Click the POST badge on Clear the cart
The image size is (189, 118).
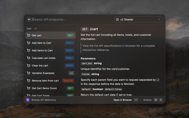69,65
